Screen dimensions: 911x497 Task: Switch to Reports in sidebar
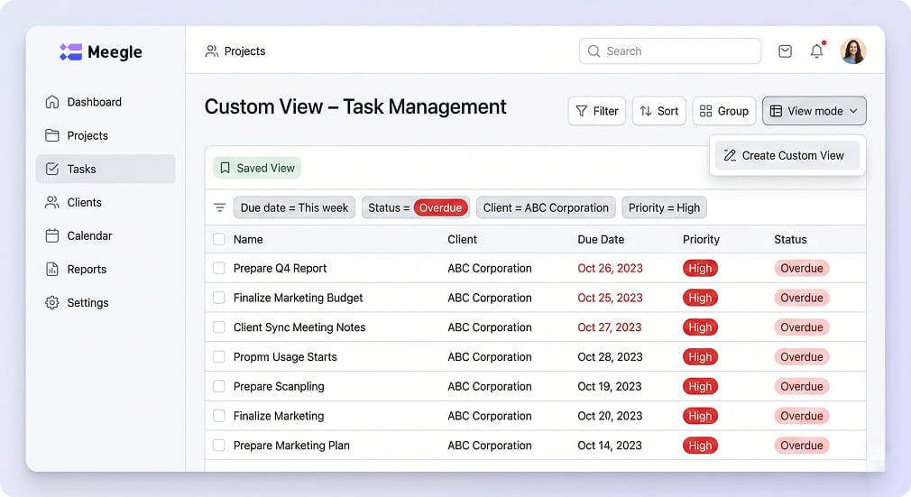tap(87, 269)
